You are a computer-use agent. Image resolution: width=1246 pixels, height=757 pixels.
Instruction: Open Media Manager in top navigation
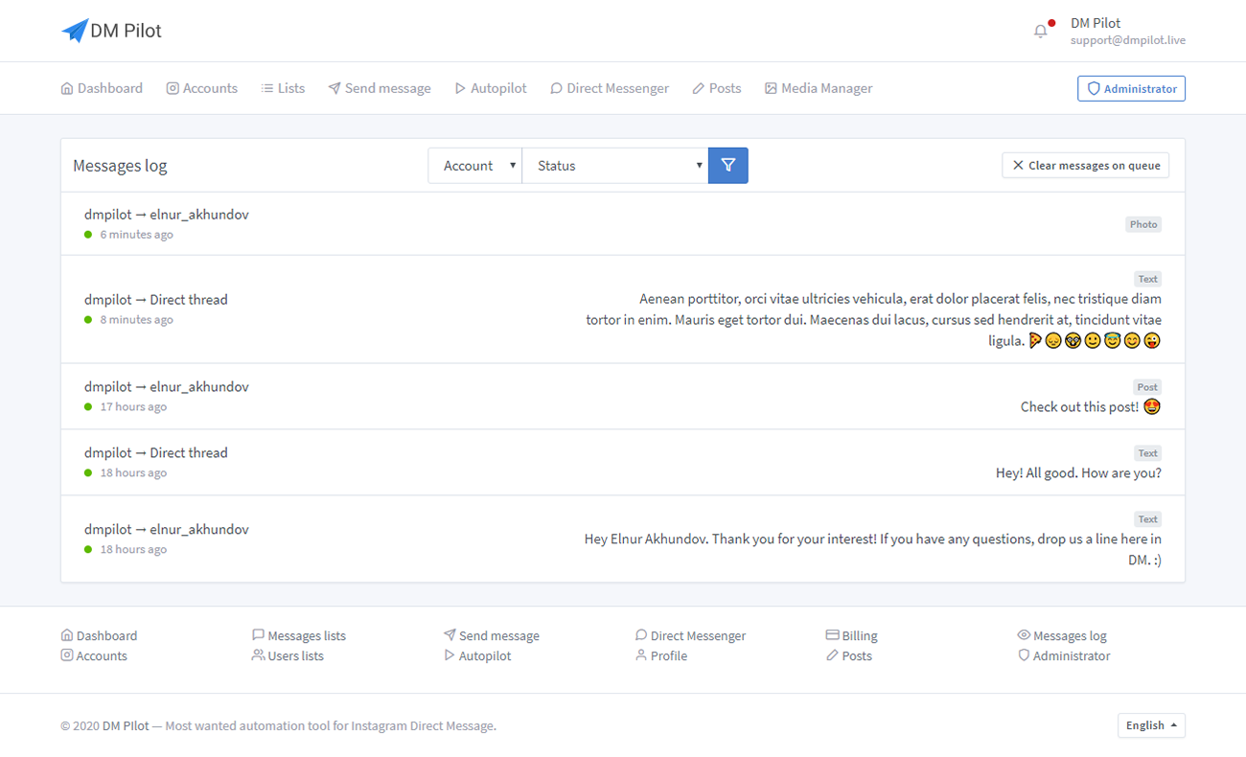819,88
